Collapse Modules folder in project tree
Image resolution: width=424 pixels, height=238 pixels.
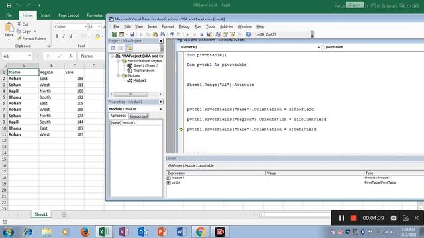118,76
